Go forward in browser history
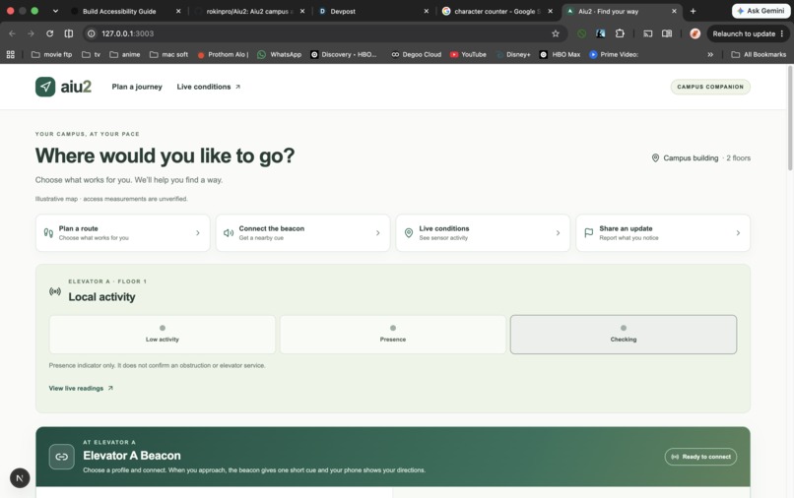This screenshot has height=498, width=794. [x=31, y=33]
